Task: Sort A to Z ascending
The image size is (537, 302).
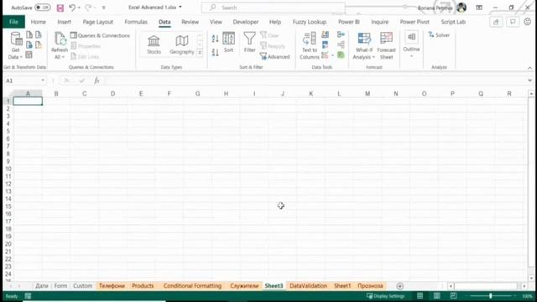Action: 215,39
